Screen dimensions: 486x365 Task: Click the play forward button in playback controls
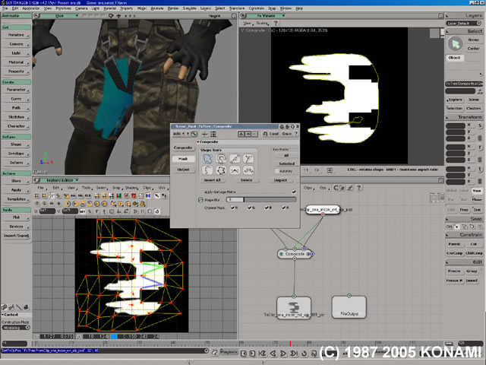tap(283, 353)
